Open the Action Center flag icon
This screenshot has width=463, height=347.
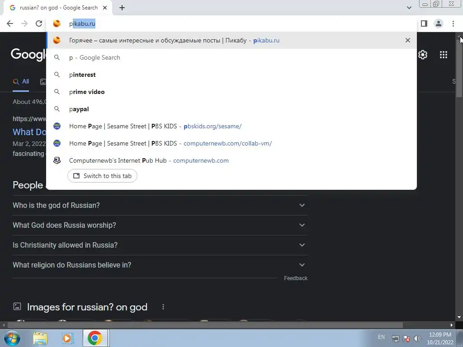406,338
